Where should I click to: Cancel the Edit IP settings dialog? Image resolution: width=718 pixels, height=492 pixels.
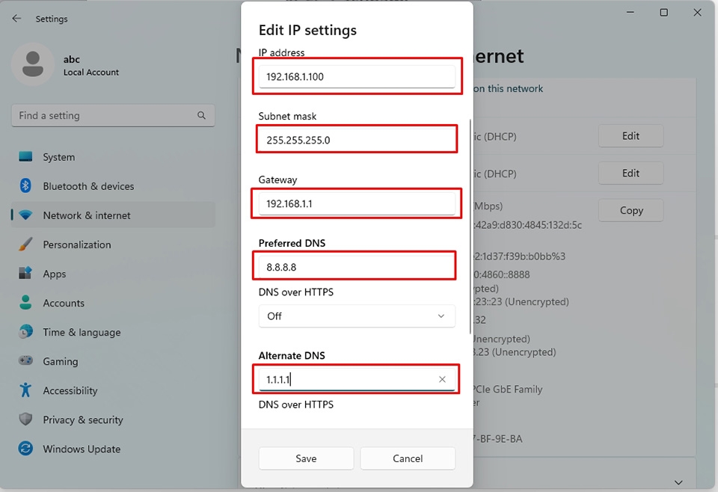click(408, 458)
